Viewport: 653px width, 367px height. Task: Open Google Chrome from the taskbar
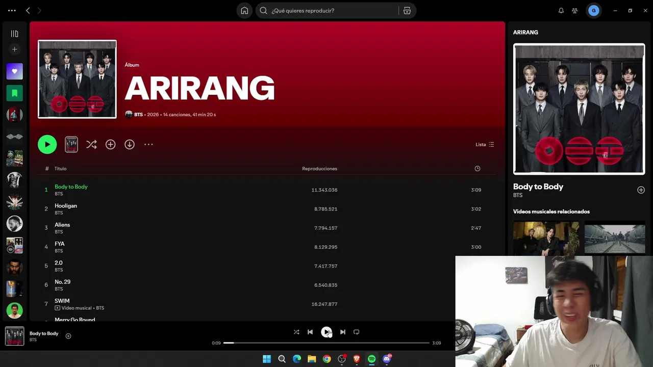pyautogui.click(x=326, y=359)
